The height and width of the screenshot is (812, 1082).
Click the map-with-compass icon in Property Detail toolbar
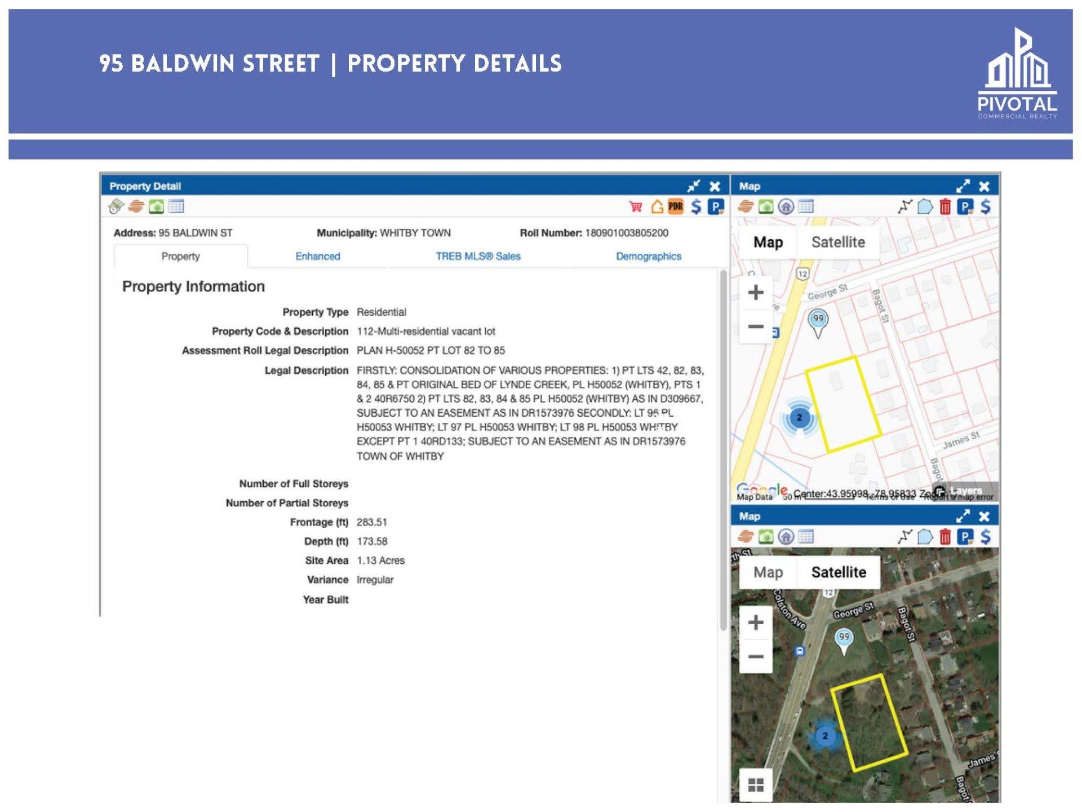coord(116,207)
